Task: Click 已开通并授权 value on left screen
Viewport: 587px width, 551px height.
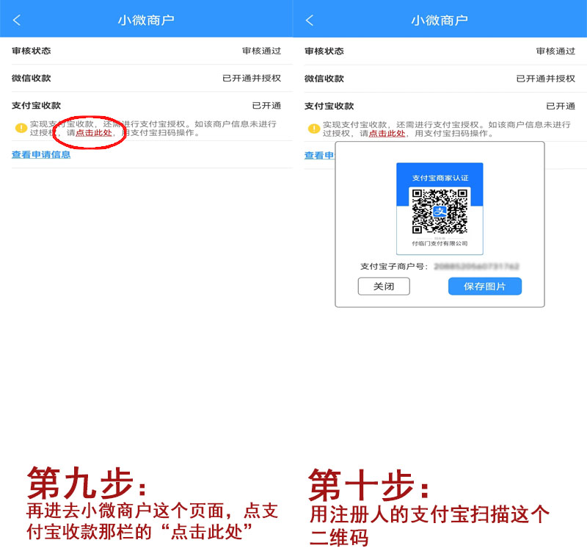Action: pyautogui.click(x=252, y=78)
